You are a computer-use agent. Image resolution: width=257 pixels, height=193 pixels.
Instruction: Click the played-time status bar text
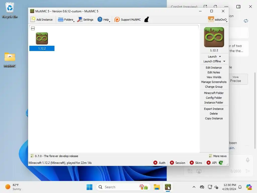[60, 163]
